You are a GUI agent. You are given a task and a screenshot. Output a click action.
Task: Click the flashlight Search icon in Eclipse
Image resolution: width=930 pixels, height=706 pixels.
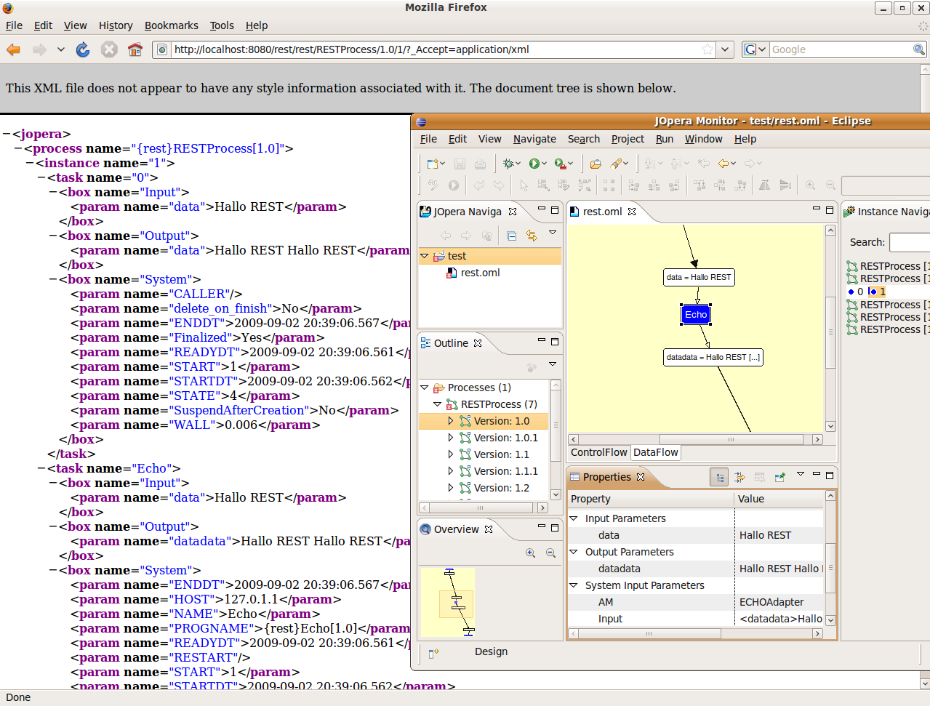[x=616, y=164]
